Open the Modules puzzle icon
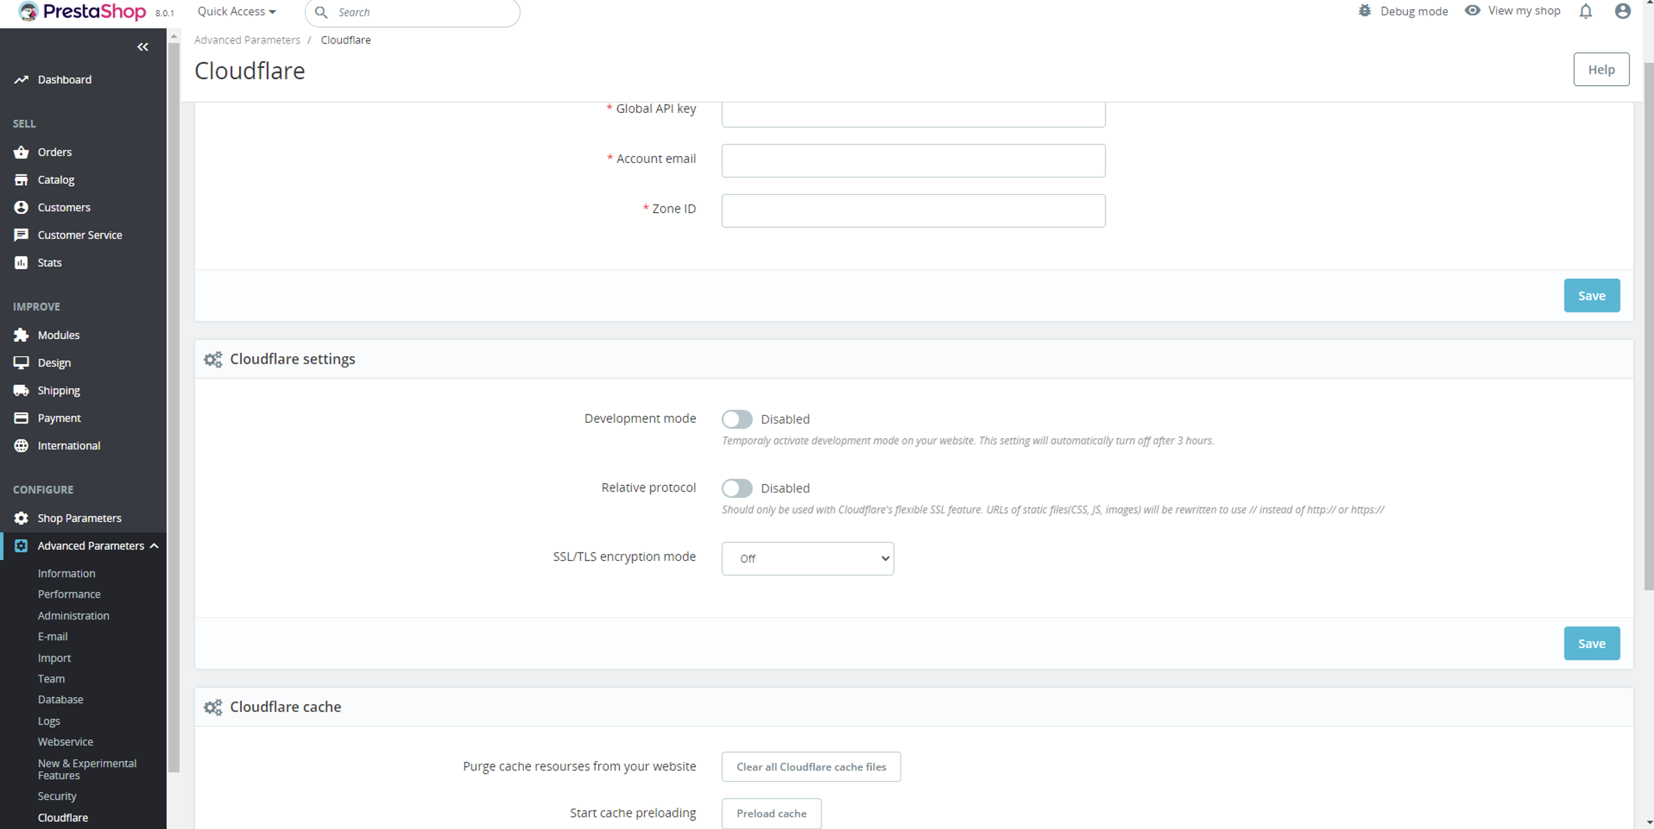1654x829 pixels. 21,335
